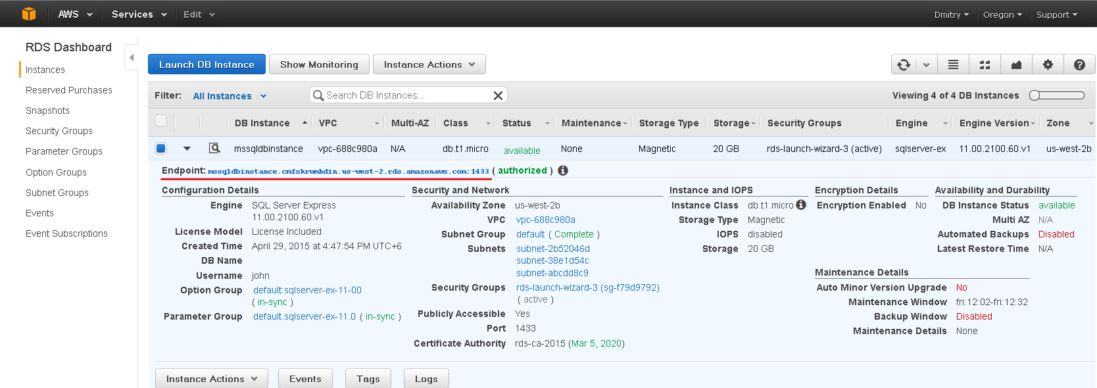Focus the Search DB Instances field
Screen dimensions: 1097x388
pos(408,95)
